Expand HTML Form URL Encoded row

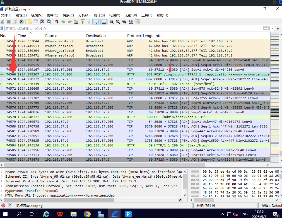click(x=2, y=195)
